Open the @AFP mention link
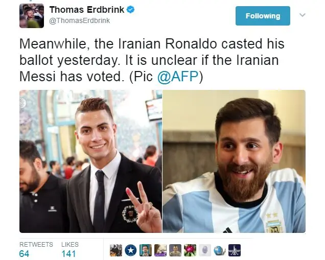 click(x=178, y=77)
